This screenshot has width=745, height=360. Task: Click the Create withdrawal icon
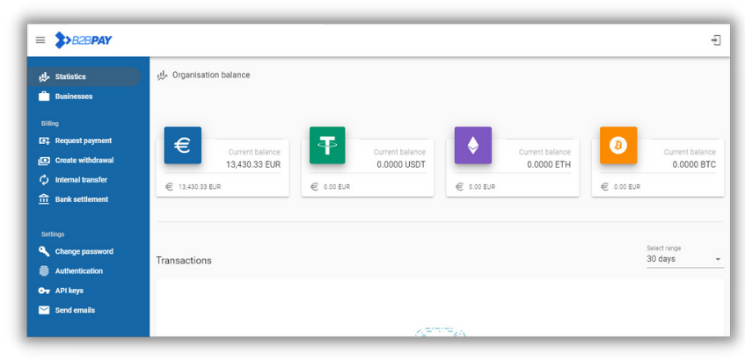point(44,161)
